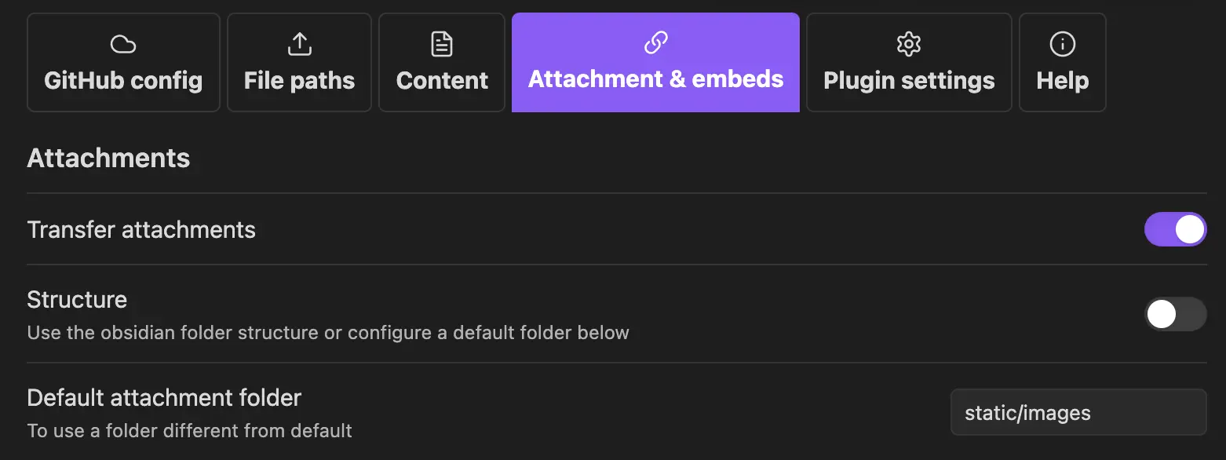Click the gear icon for Plugin settings
The image size is (1226, 460).
[908, 44]
